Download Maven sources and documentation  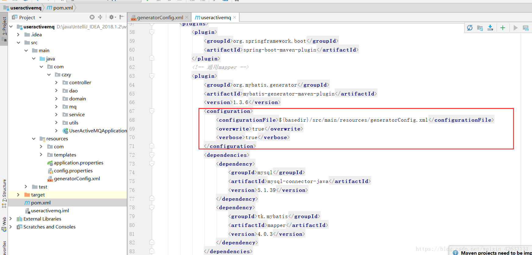pyautogui.click(x=490, y=28)
